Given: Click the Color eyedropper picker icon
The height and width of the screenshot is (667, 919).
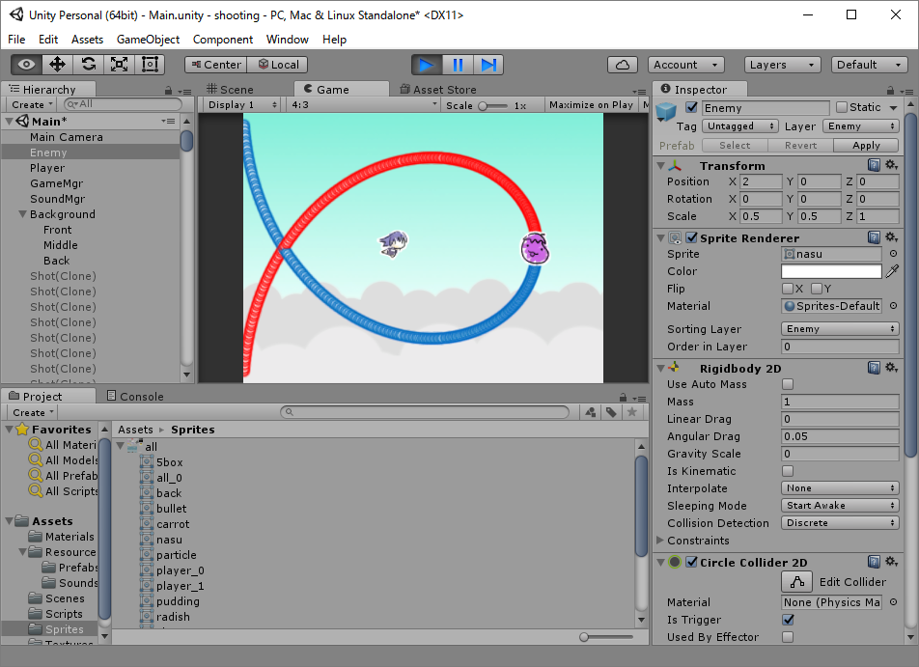Looking at the screenshot, I should click(x=892, y=271).
